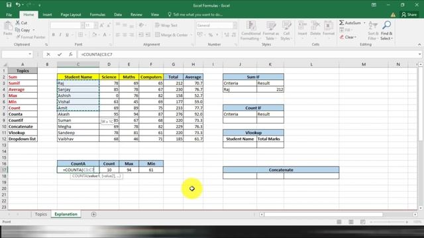Click the AutoSum sigma button
Image resolution: width=424 pixels, height=238 pixels.
[350, 23]
